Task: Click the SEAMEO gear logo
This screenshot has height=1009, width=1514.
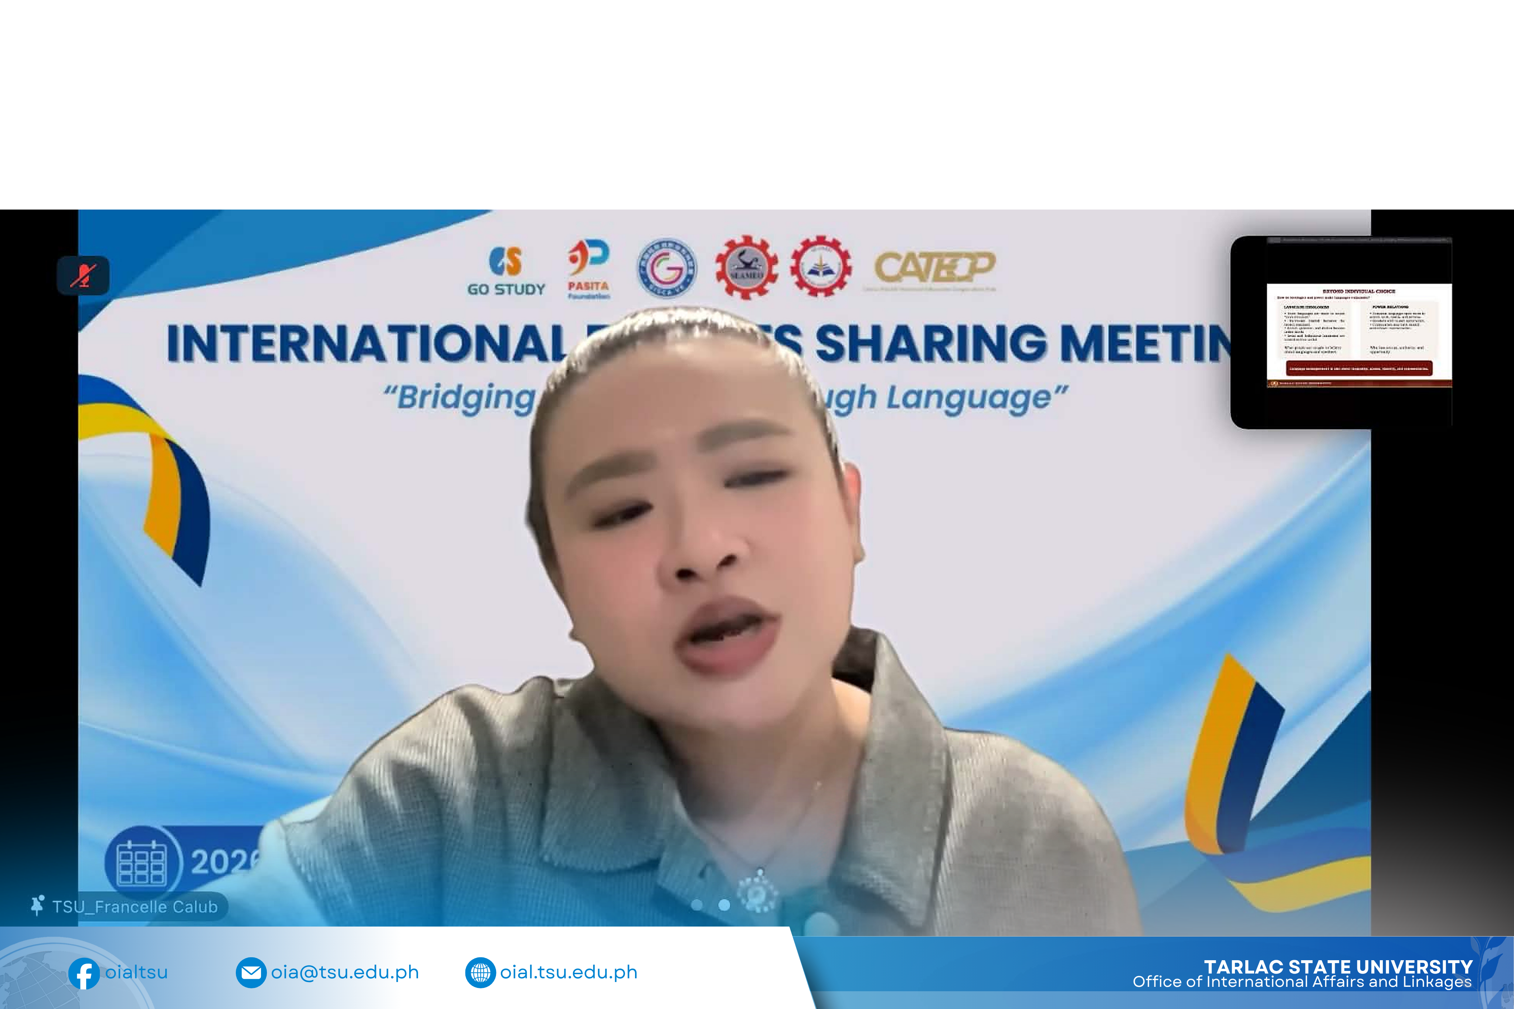Action: point(746,267)
